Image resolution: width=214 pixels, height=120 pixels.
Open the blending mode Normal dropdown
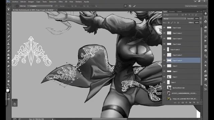point(174,19)
